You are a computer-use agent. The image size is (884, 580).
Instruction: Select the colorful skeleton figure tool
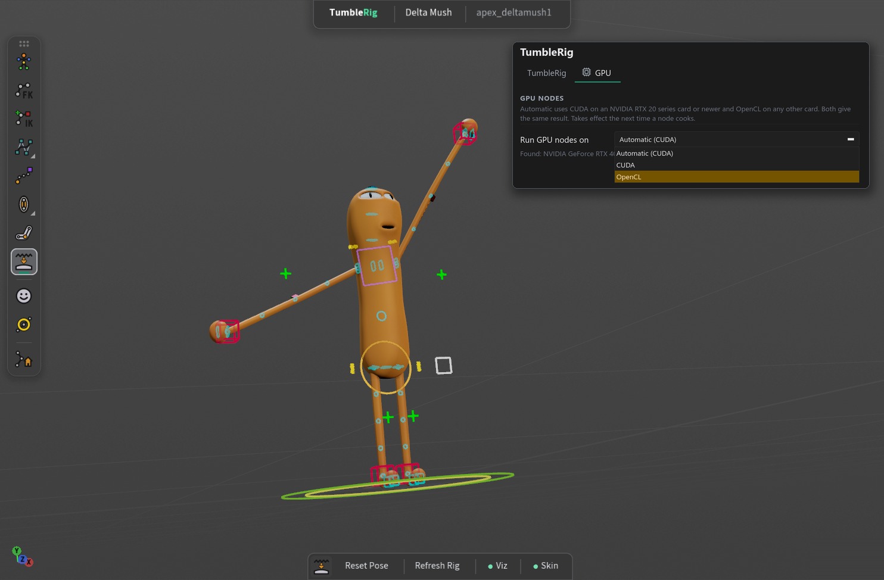[24, 62]
